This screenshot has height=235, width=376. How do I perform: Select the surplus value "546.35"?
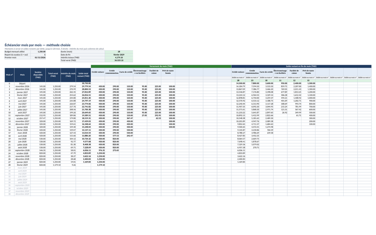[x=42, y=150]
